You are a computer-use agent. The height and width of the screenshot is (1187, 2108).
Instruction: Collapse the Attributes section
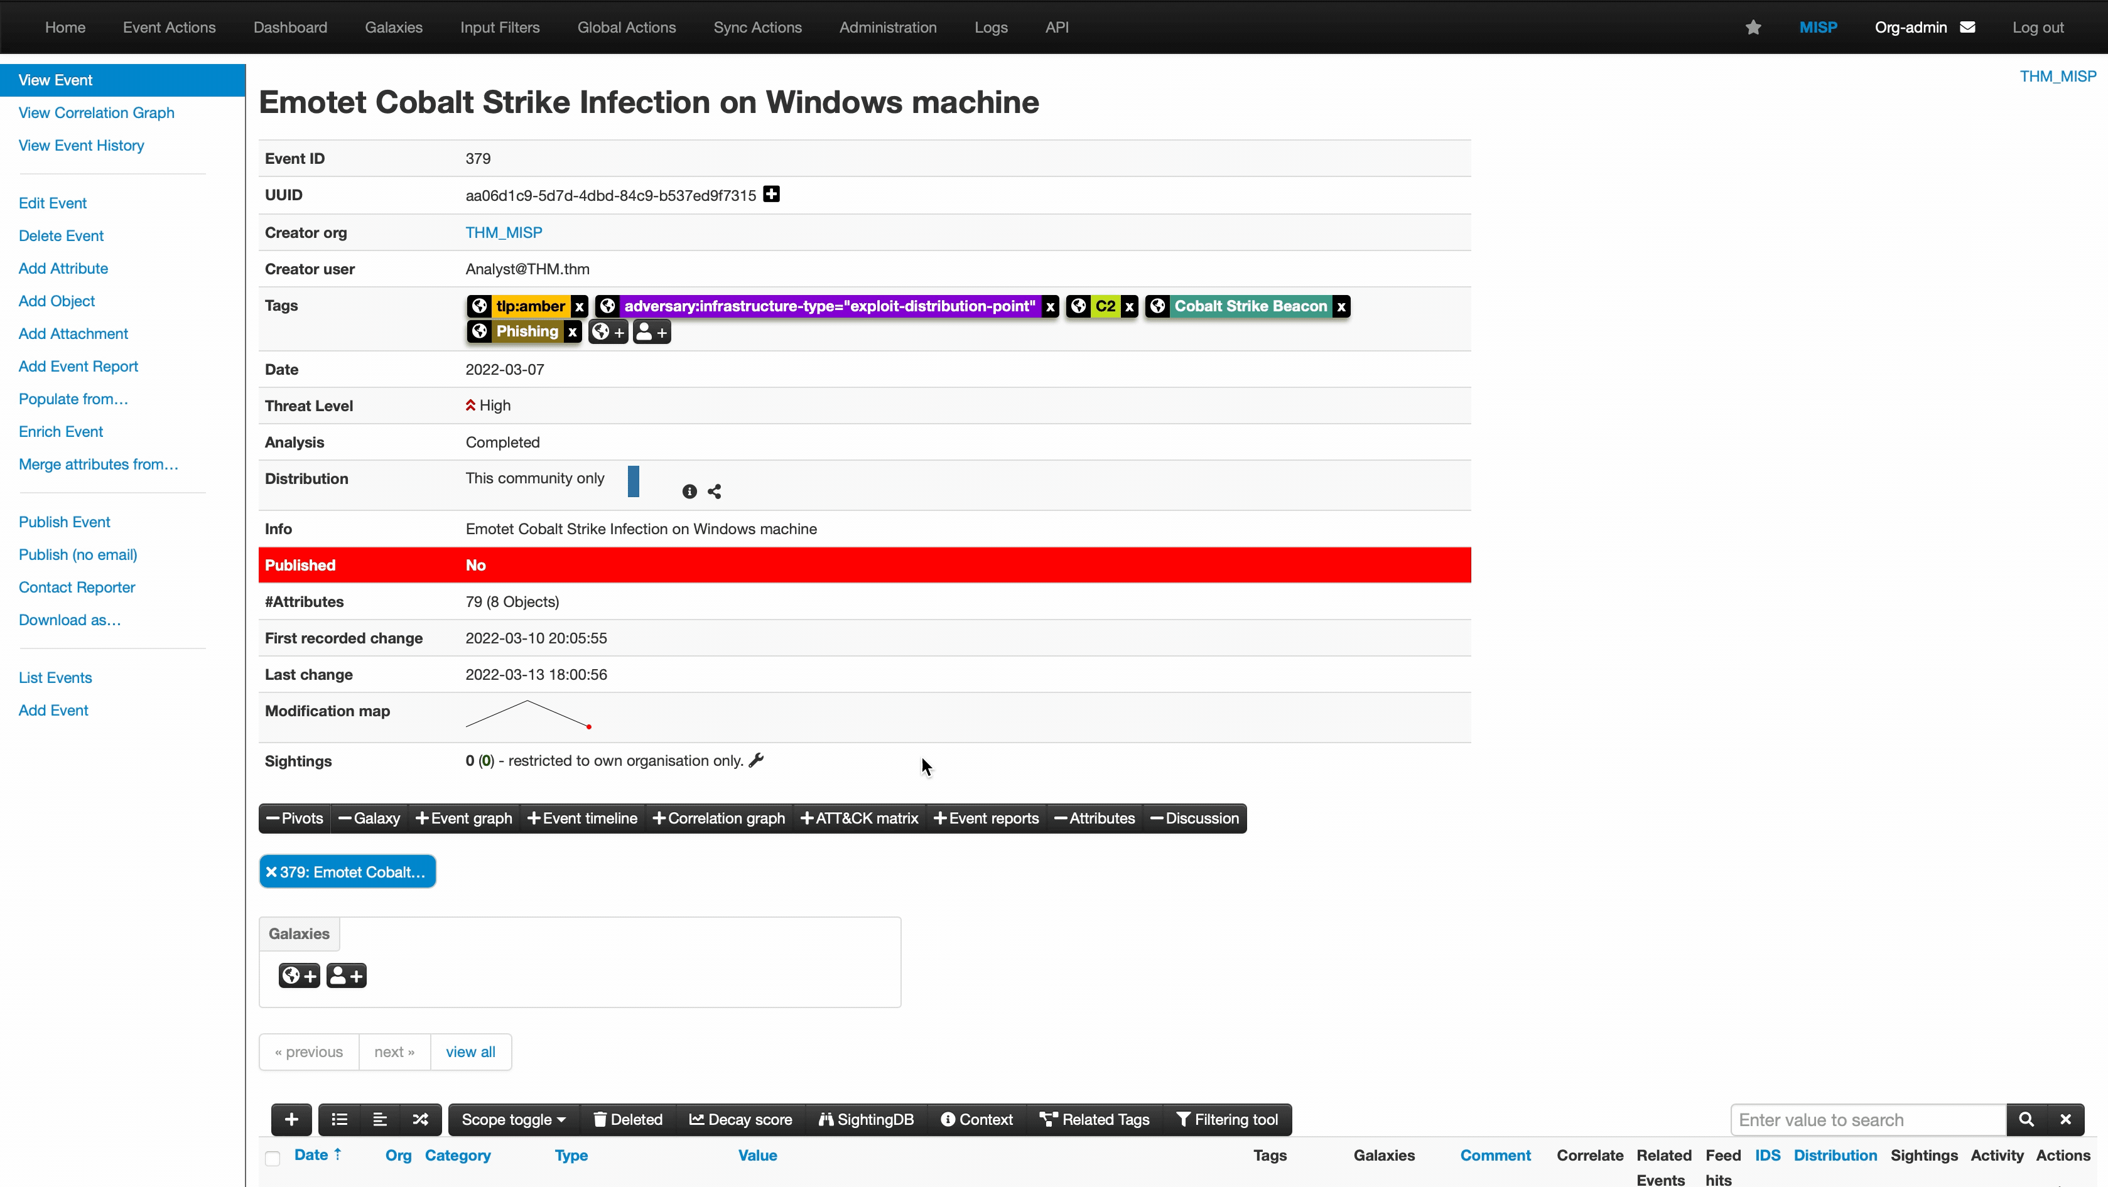(1095, 818)
